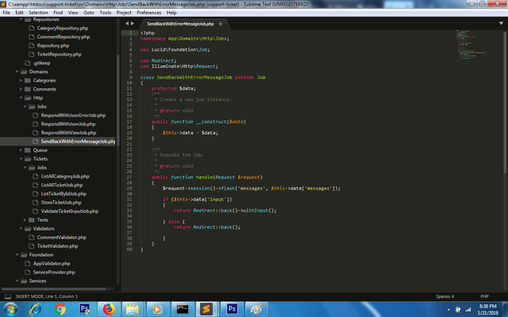Open the Preferences menu
Viewport: 508px width, 317px height.
point(148,13)
